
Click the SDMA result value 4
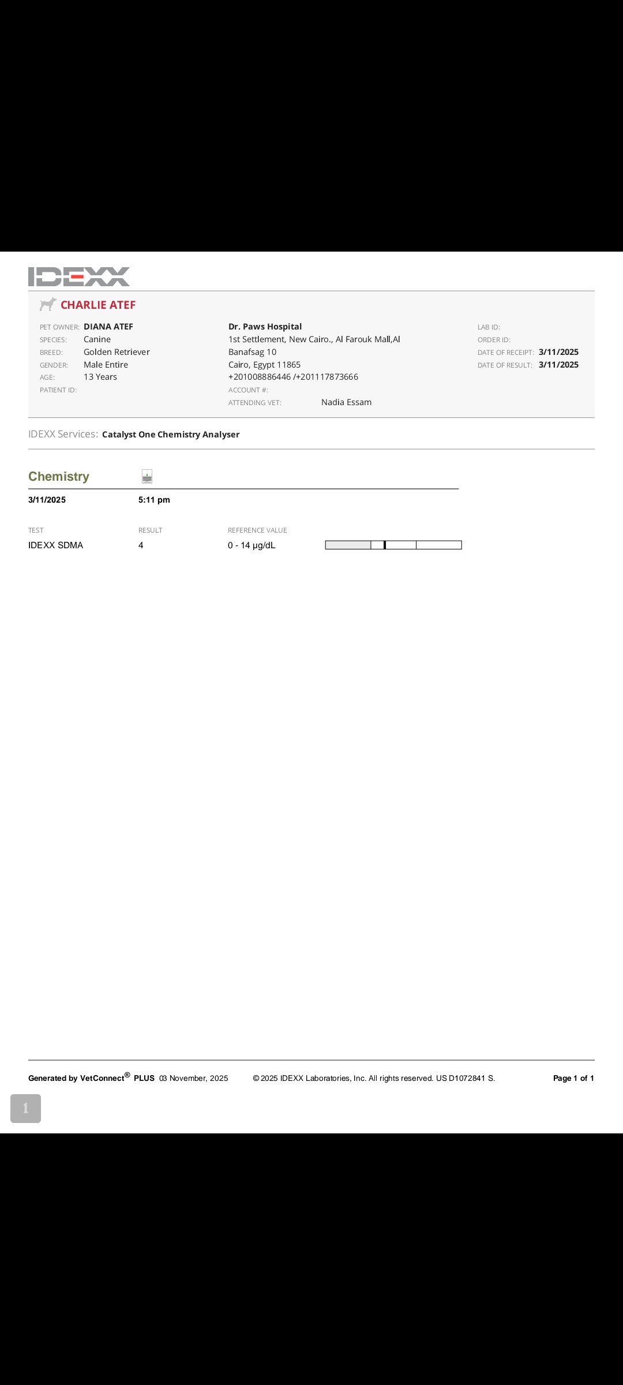tap(141, 545)
